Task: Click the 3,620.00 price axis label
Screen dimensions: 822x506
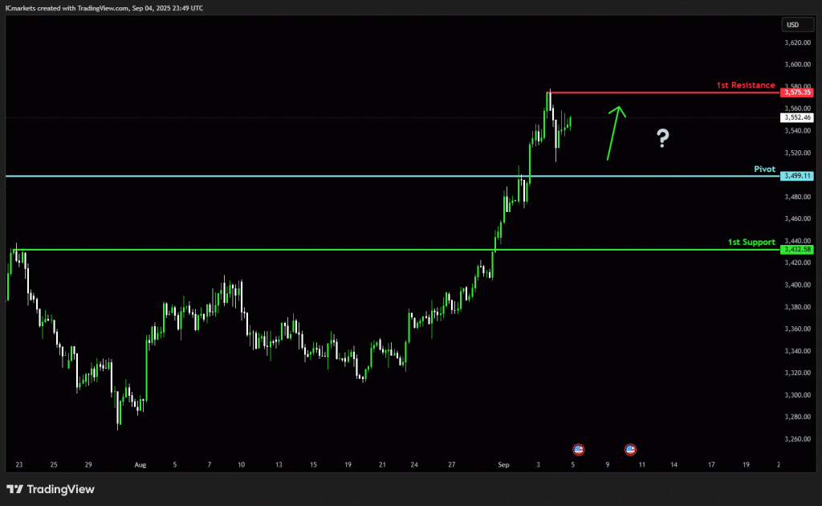Action: pos(797,43)
